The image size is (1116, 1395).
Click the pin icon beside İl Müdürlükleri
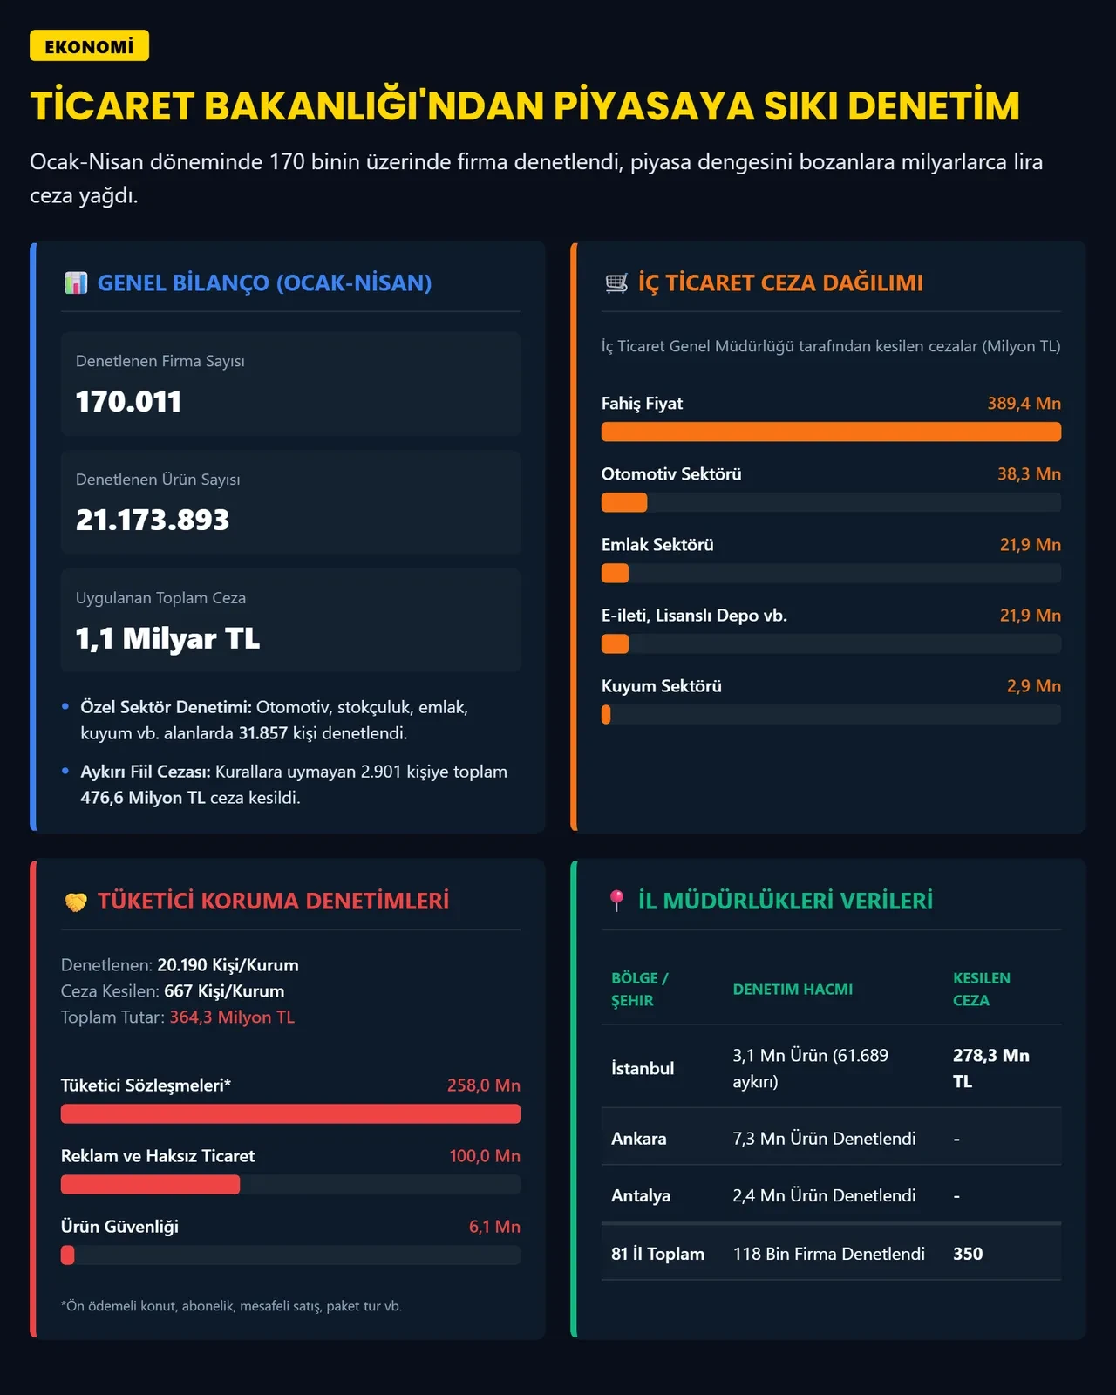[616, 901]
